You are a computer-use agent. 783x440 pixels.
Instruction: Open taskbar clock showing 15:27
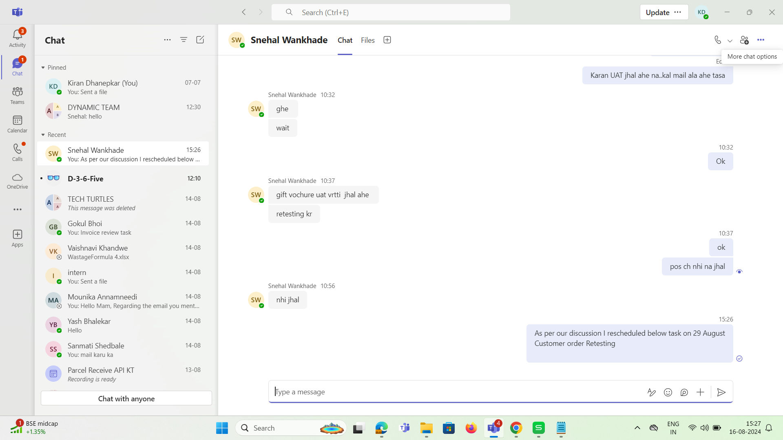click(745, 428)
